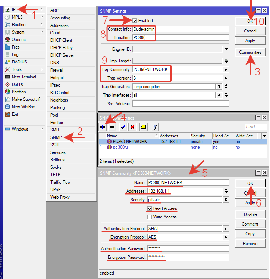Click Apply in SNMP Settings window
Viewport: 270px width, 279px height.
[x=250, y=41]
